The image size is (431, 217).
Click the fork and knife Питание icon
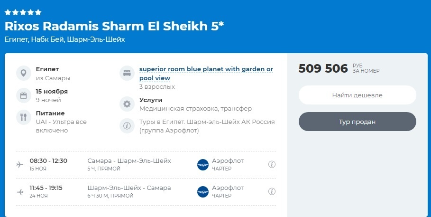coord(23,117)
